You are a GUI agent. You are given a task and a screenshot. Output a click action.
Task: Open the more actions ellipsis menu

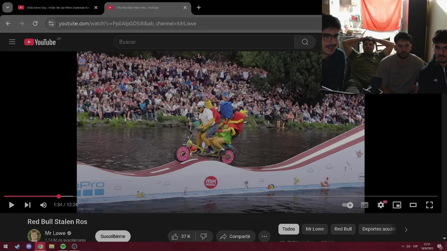point(264,236)
